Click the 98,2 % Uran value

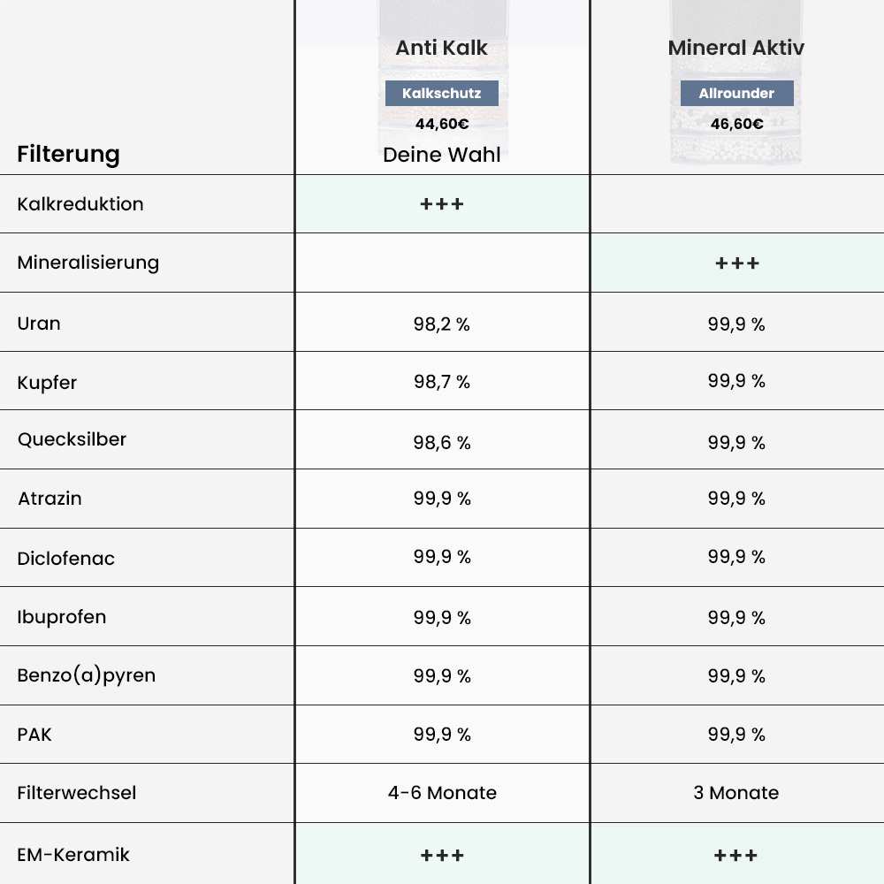[442, 324]
